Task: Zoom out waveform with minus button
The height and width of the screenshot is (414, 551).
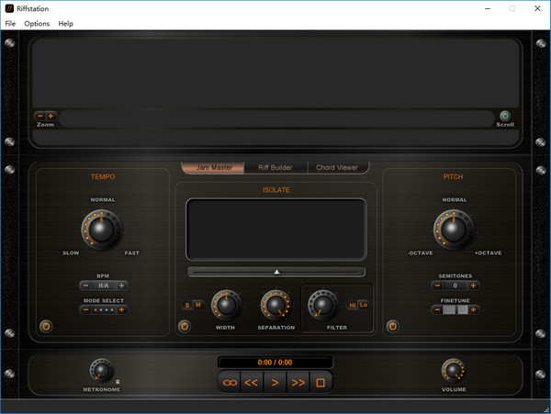Action: tap(40, 116)
